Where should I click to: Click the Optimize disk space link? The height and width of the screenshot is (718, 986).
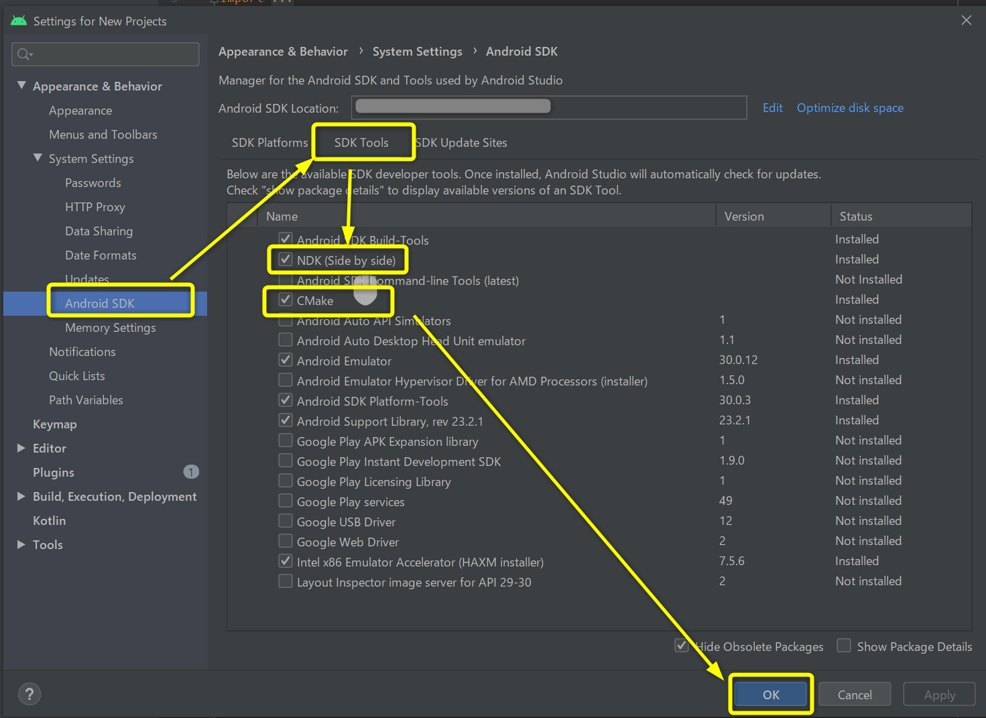tap(849, 108)
